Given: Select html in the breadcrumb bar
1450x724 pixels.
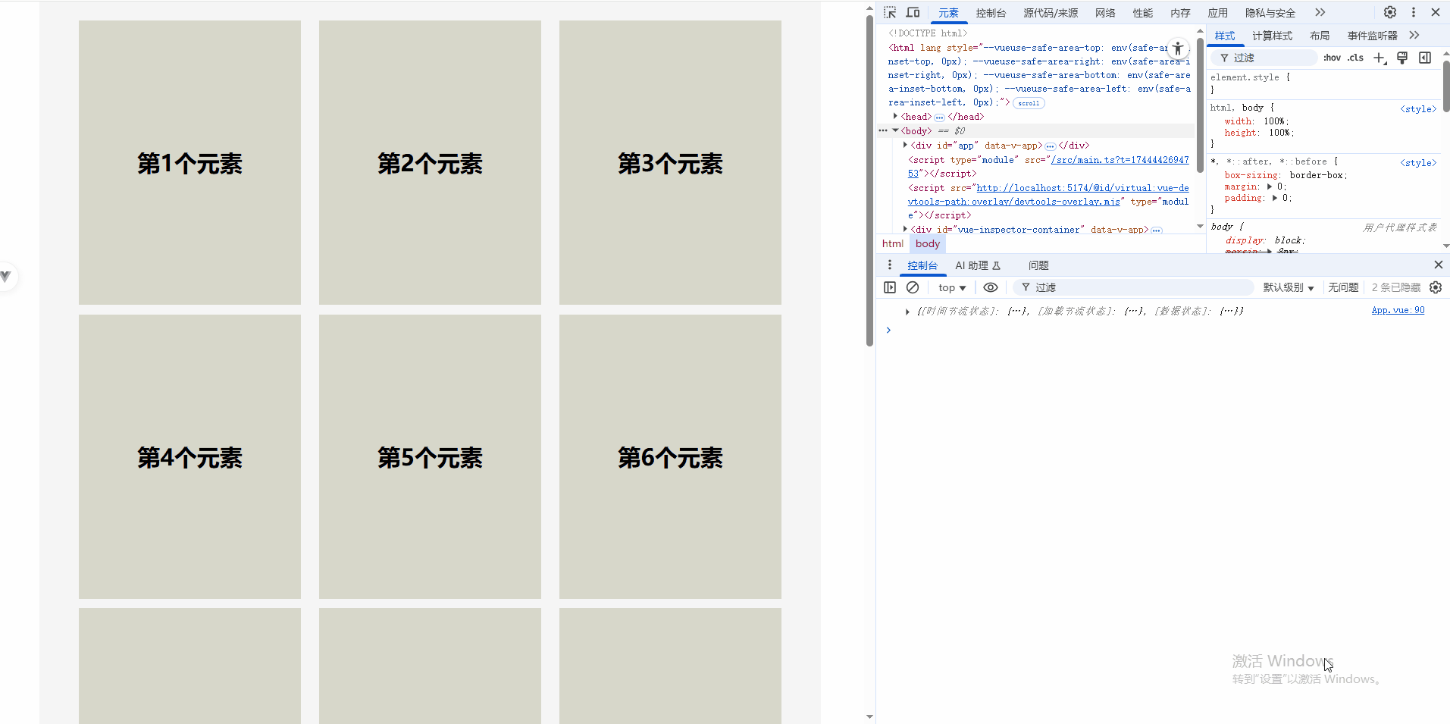Looking at the screenshot, I should pos(893,243).
